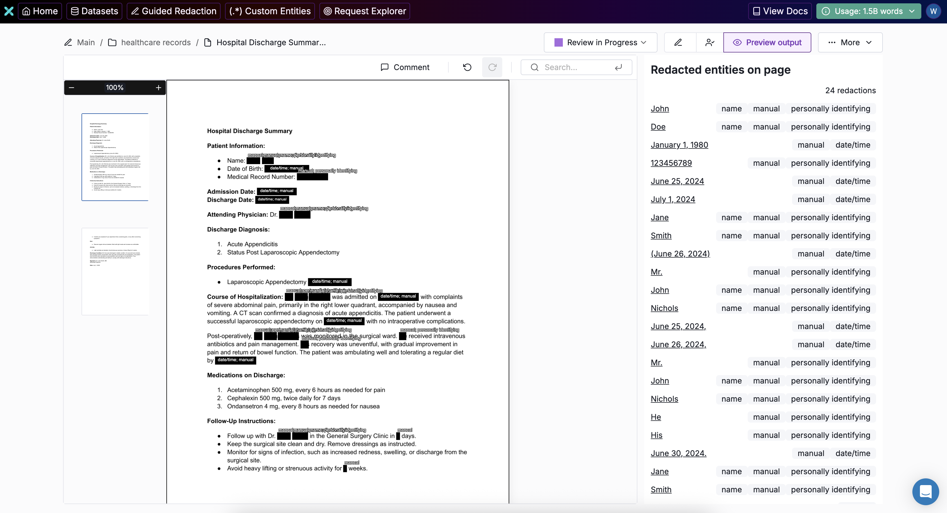Click the redo arrow icon
This screenshot has height=513, width=947.
tap(492, 67)
